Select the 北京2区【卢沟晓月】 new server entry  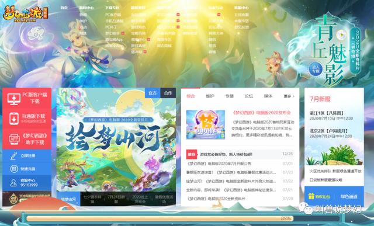(x=331, y=133)
